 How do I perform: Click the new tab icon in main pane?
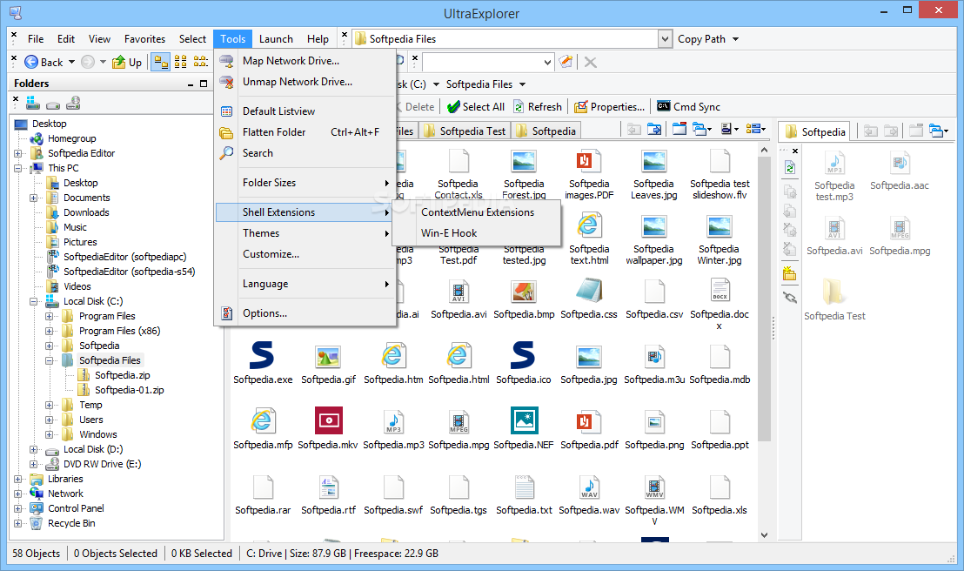coord(679,129)
